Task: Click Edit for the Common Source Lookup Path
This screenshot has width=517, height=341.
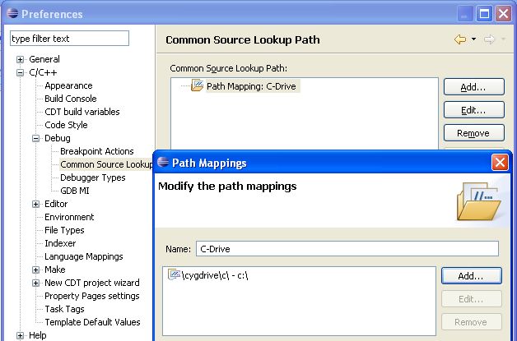Action: (474, 110)
